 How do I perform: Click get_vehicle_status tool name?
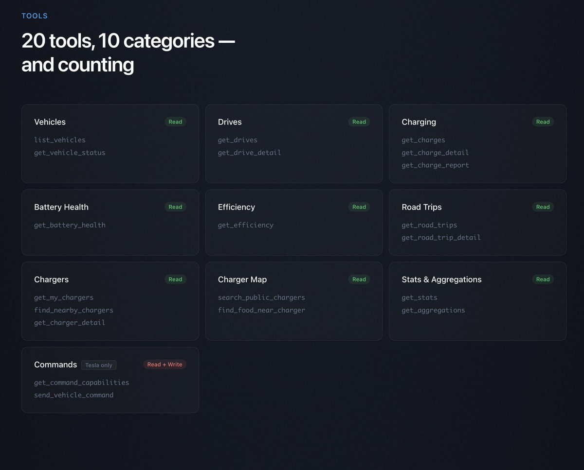pyautogui.click(x=70, y=153)
